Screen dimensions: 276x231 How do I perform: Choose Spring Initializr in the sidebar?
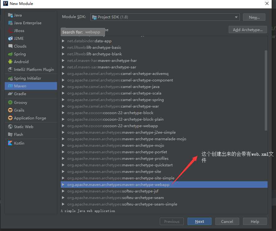(31, 78)
